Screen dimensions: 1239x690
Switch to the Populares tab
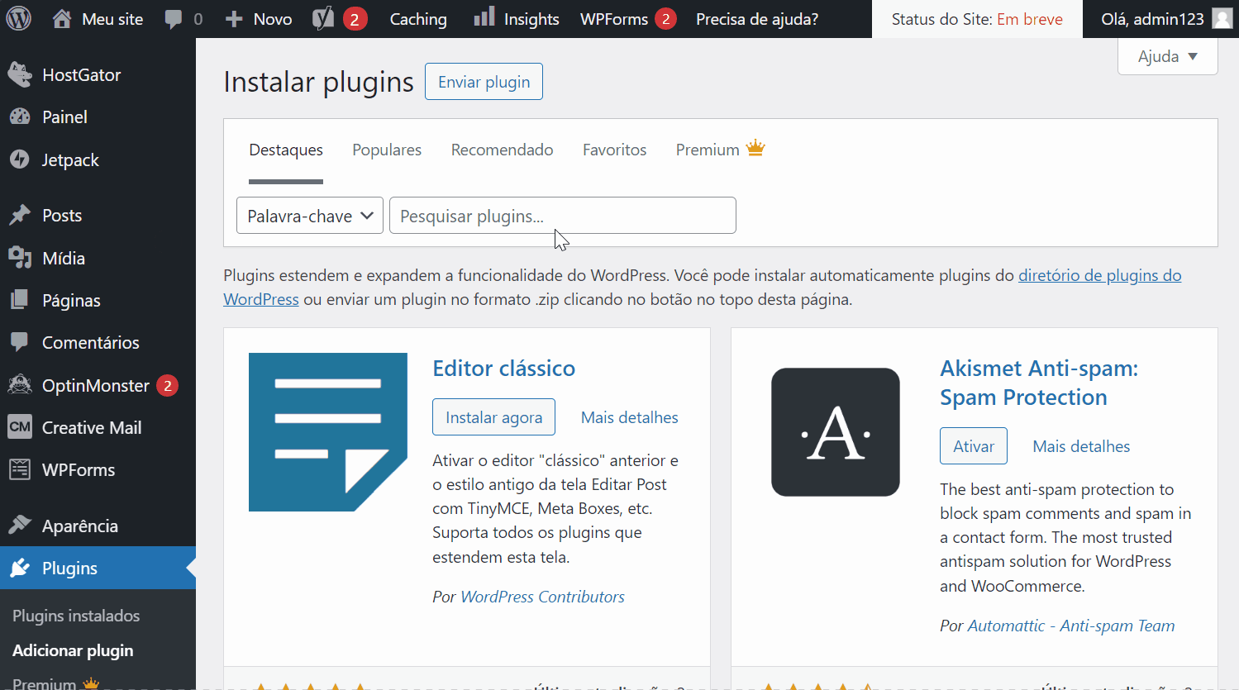(x=387, y=150)
